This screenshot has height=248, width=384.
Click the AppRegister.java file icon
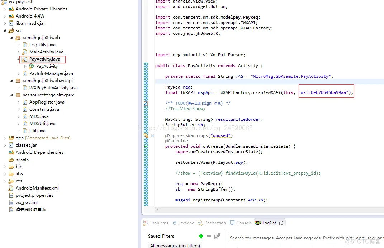pos(25,102)
